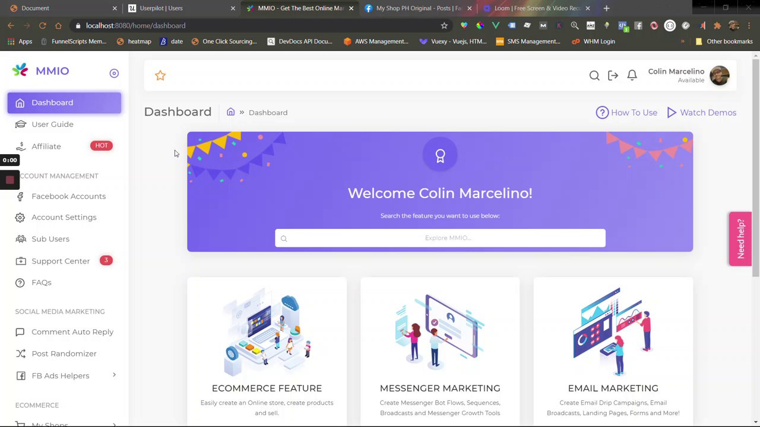Click the Affiliate hand-coin icon
The height and width of the screenshot is (427, 760).
click(x=21, y=146)
